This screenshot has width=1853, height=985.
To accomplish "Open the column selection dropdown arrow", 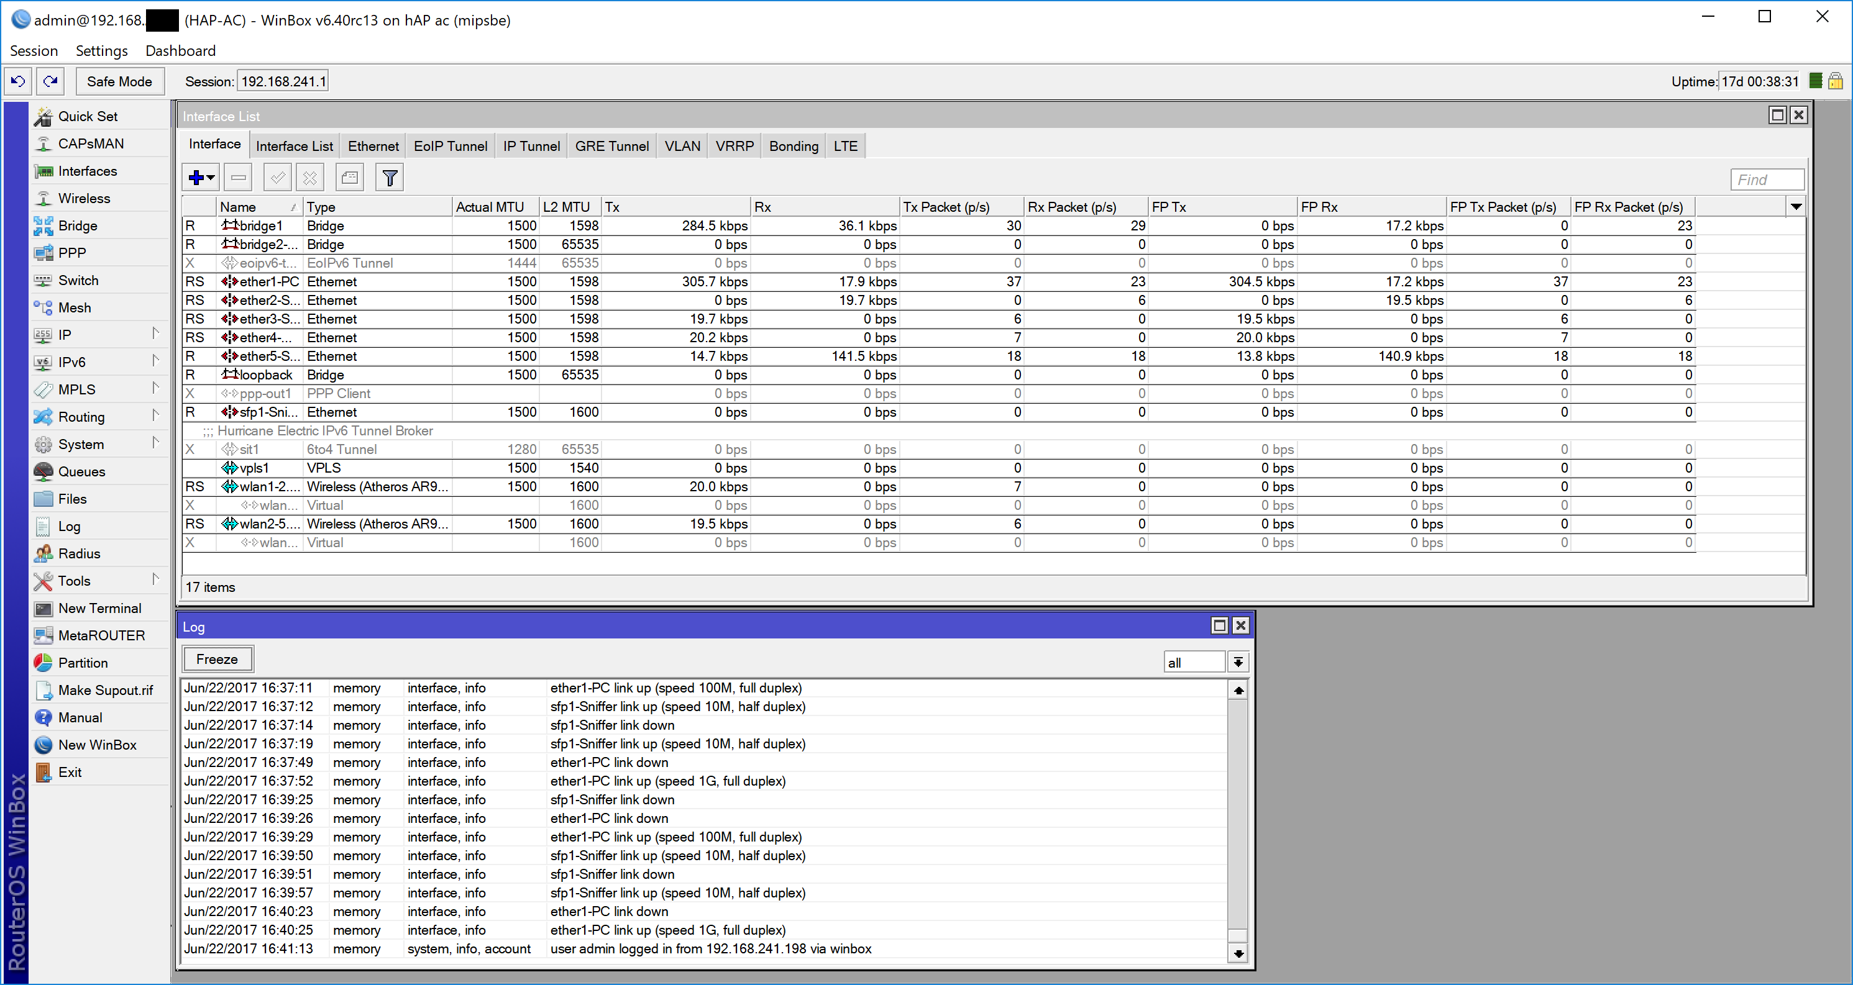I will click(1796, 207).
